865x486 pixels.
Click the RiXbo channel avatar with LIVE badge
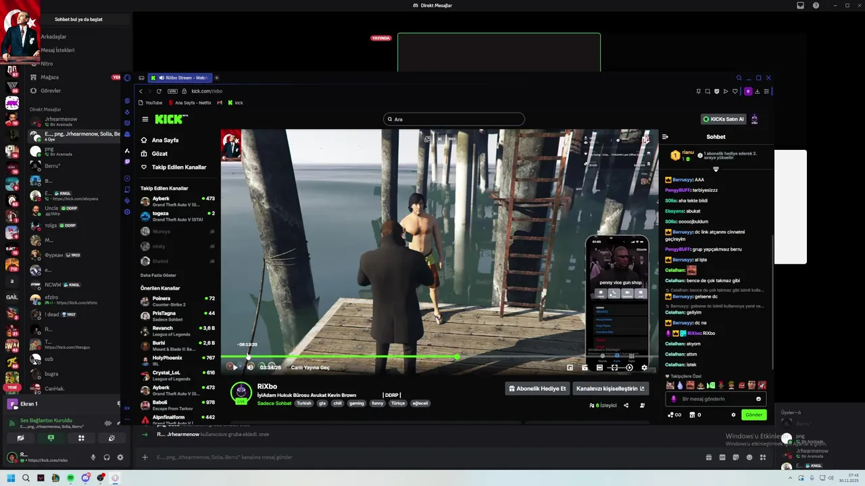241,393
